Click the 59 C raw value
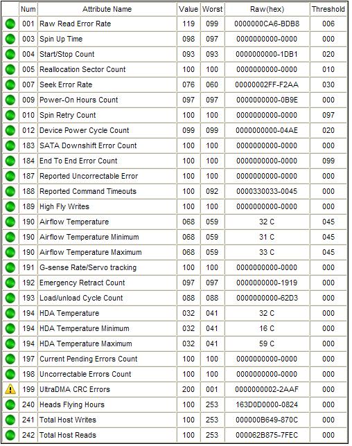352x446 pixels. coord(267,344)
